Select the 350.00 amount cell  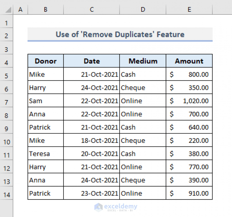(189, 87)
